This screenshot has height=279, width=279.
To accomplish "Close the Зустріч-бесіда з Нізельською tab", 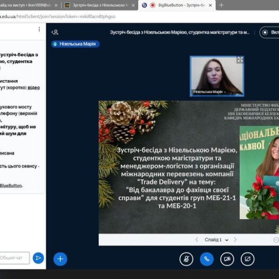I will tap(133, 5).
